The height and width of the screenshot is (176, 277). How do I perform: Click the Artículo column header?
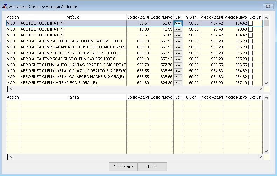click(x=73, y=17)
